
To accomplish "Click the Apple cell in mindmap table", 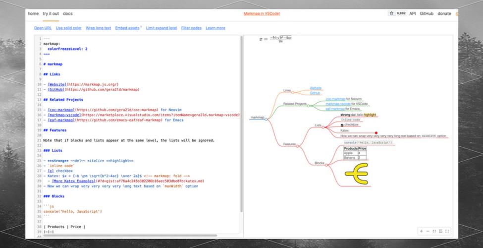I will pos(351,153).
